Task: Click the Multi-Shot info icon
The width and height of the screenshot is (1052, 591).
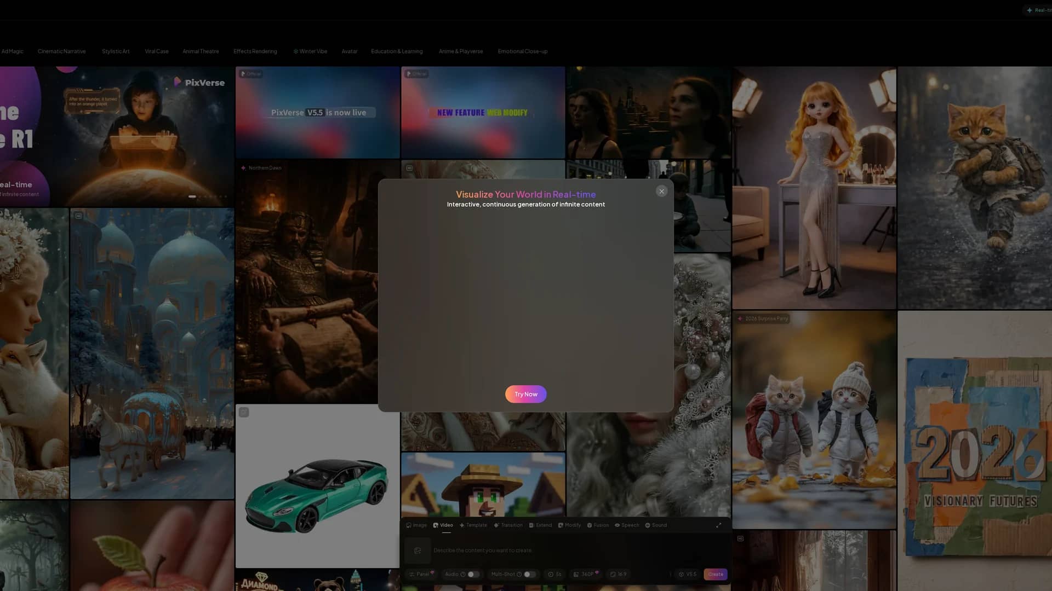Action: [519, 574]
